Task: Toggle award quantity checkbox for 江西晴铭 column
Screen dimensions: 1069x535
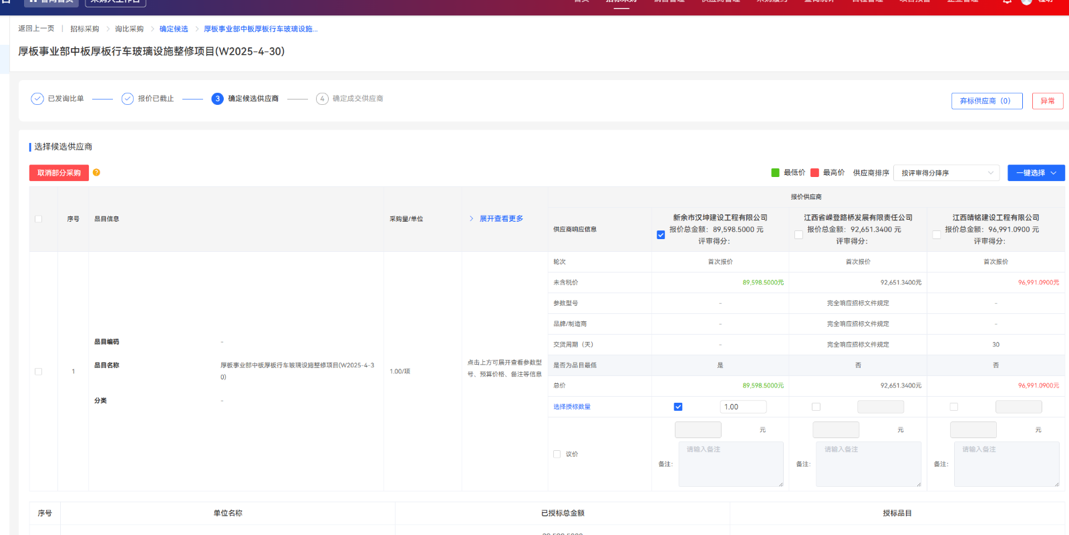Action: tap(953, 407)
